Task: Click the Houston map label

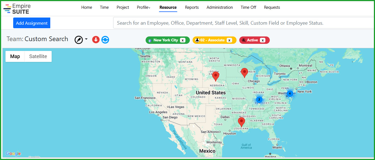Action: [229, 133]
